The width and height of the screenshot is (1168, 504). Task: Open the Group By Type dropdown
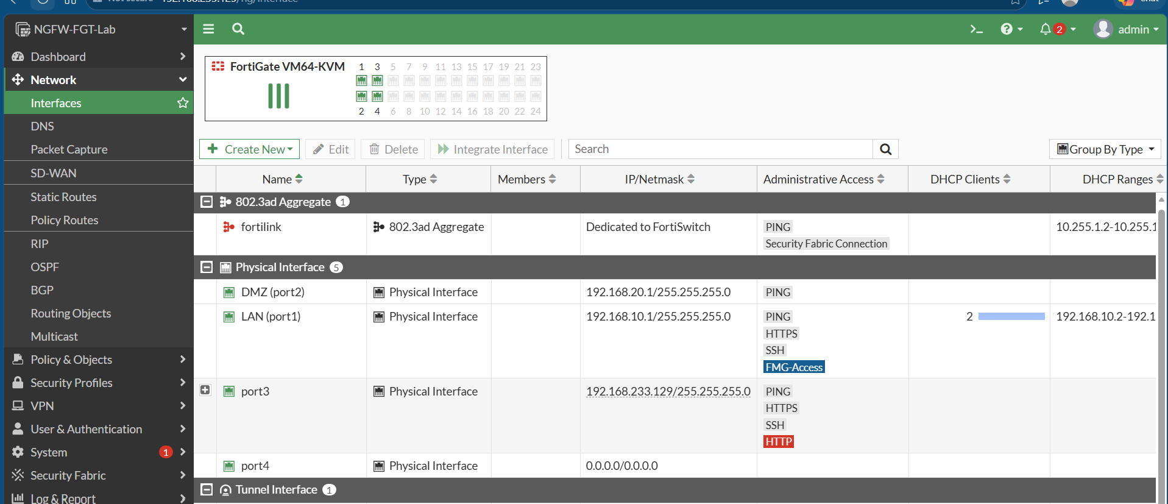(x=1105, y=149)
